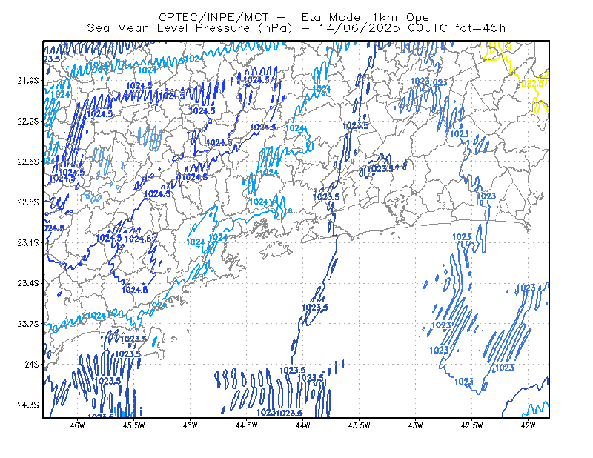Click the 46W longitude axis label

point(78,425)
